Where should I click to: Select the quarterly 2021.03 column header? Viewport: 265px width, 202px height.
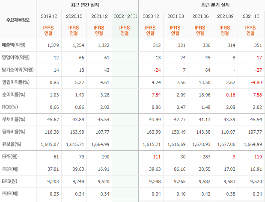pos(176,16)
